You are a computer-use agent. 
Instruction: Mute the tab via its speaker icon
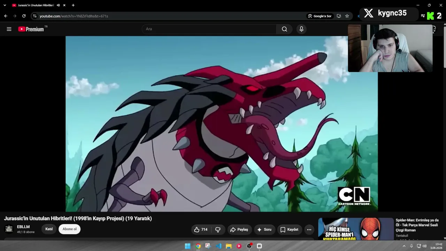point(58,5)
